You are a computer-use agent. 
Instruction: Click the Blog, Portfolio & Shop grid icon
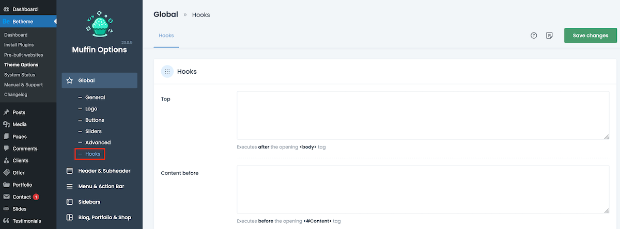click(x=69, y=218)
